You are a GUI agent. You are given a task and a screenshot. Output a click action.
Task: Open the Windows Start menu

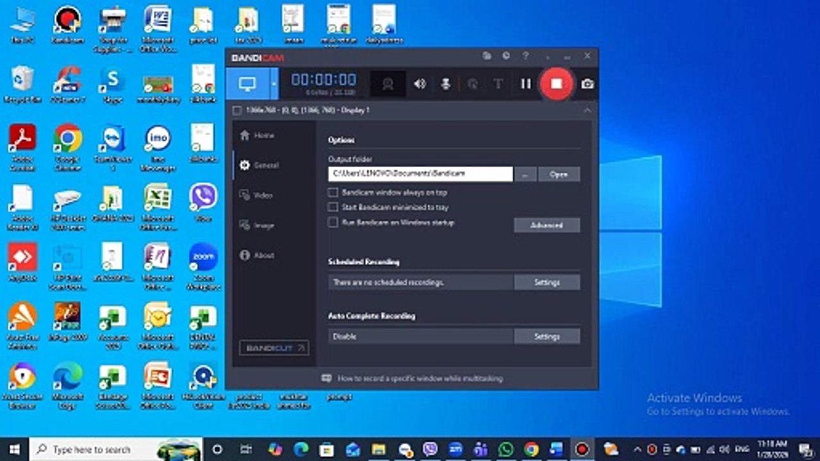pos(14,449)
